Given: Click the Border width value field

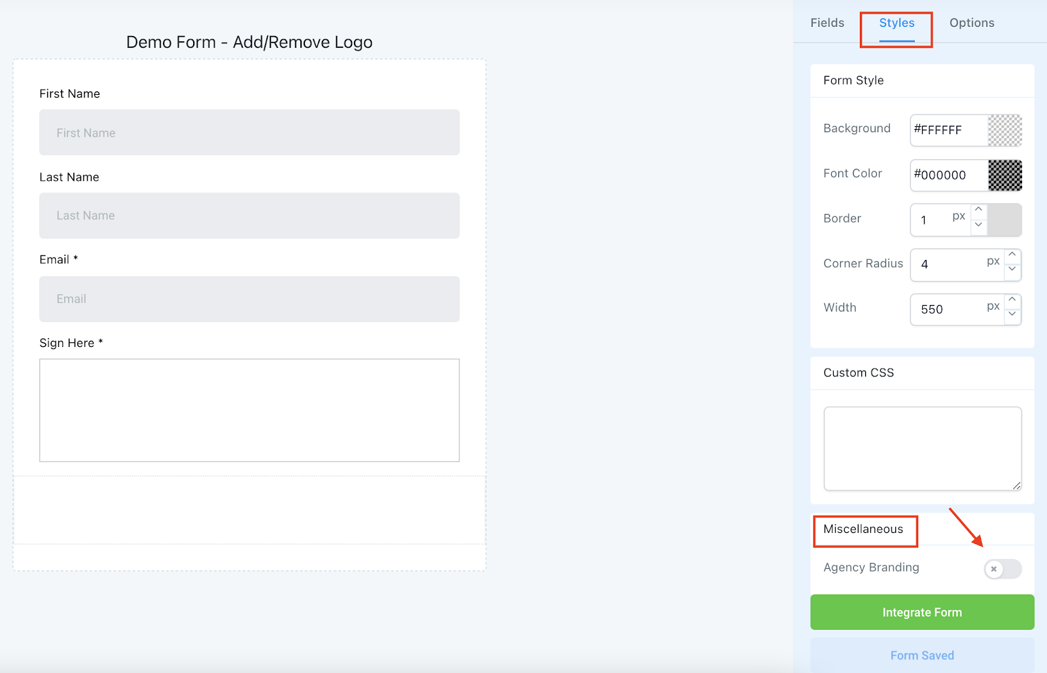Looking at the screenshot, I should (x=940, y=220).
